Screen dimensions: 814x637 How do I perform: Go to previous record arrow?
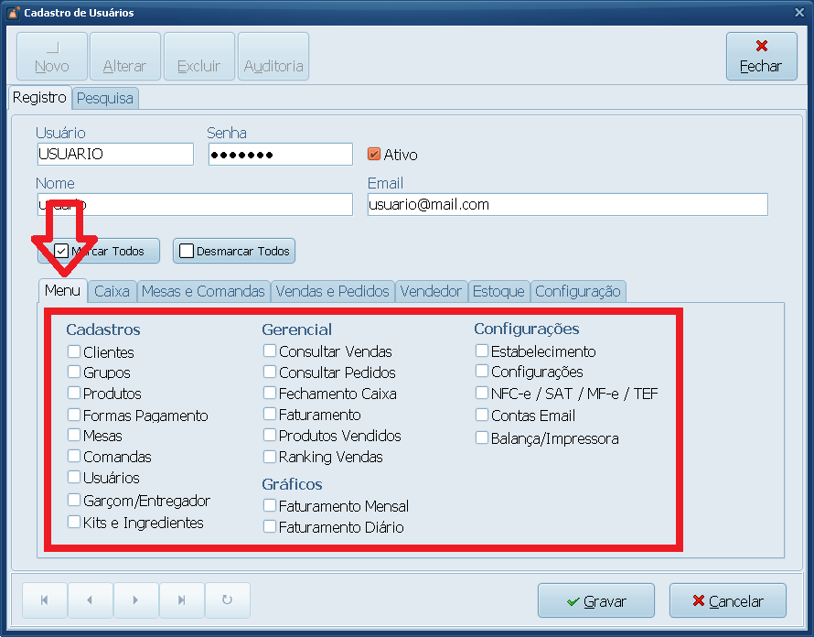(90, 600)
